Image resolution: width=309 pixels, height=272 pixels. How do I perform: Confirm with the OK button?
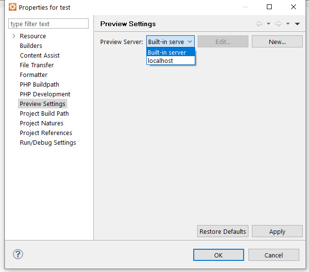[218, 255]
